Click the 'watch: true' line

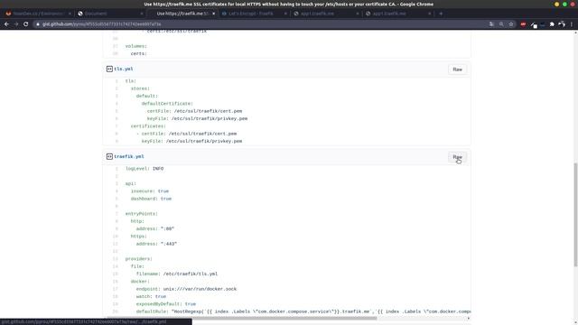[x=151, y=296]
